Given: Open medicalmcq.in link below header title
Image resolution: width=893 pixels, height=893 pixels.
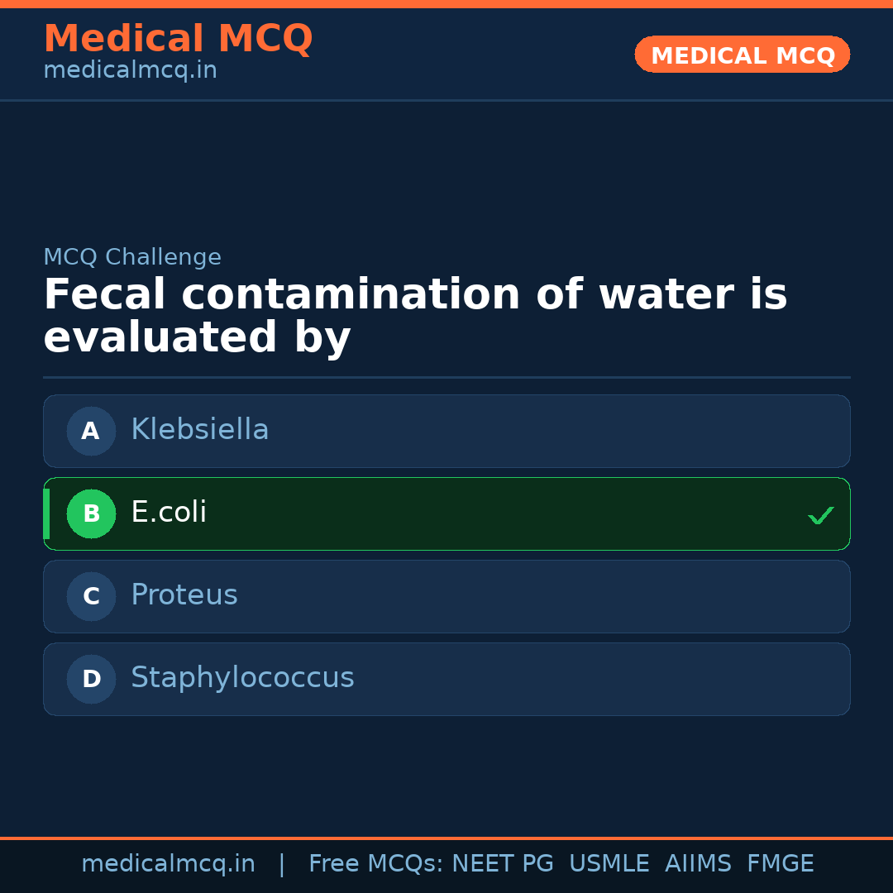Looking at the screenshot, I should click(130, 71).
